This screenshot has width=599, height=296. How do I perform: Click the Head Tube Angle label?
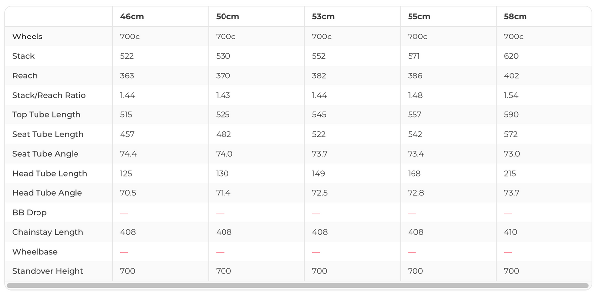pyautogui.click(x=47, y=193)
